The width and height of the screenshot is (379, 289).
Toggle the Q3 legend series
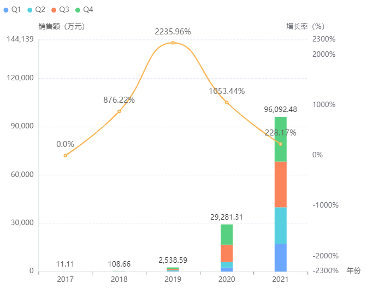coord(63,10)
